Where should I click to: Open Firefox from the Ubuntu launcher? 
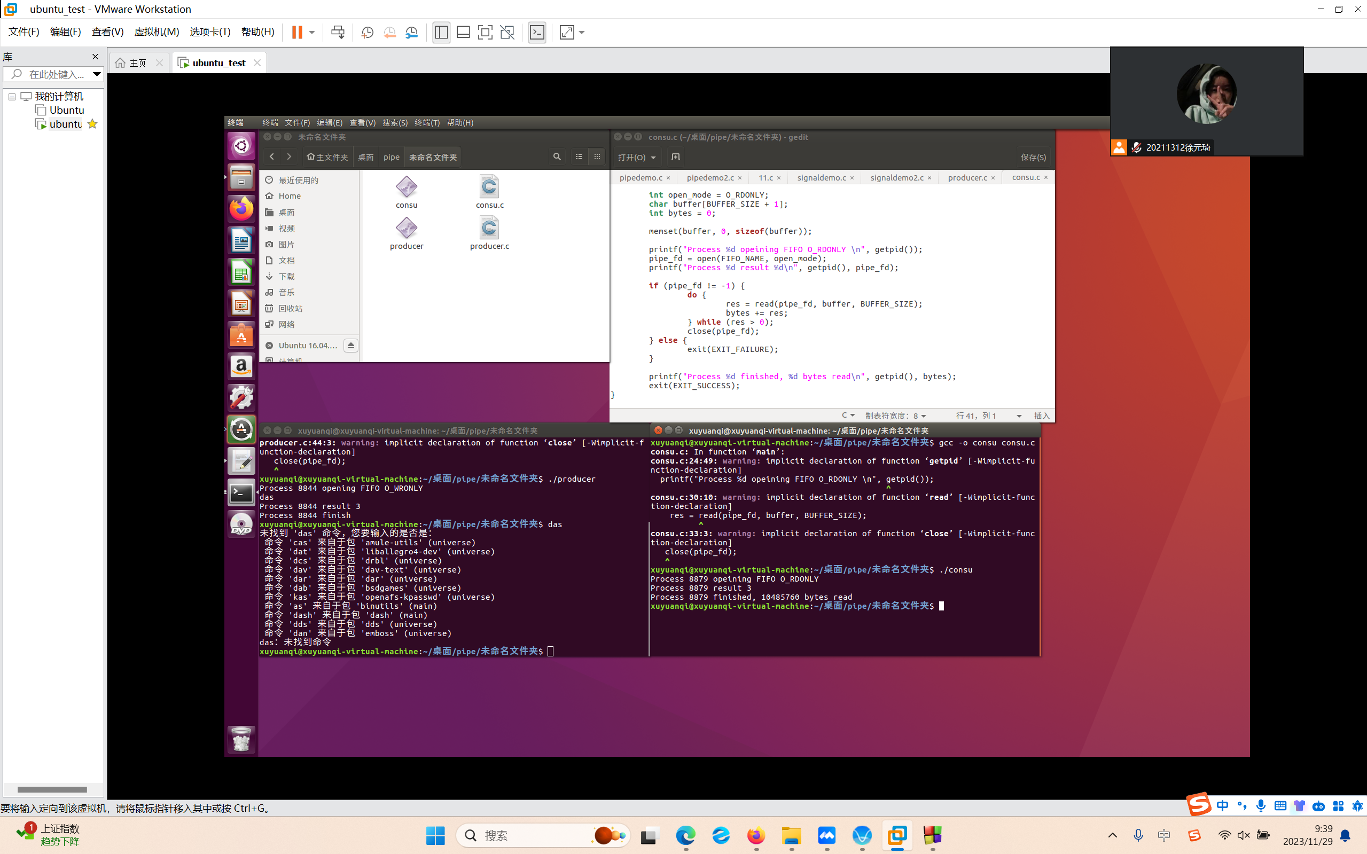click(241, 209)
